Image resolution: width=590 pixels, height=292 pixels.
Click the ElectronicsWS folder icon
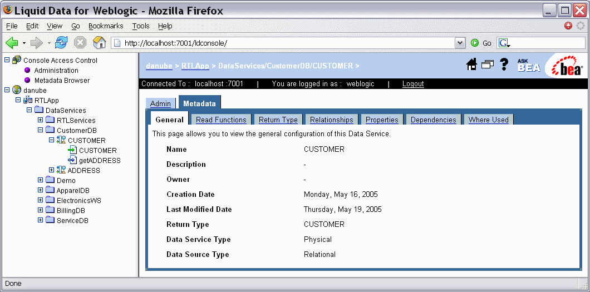(x=51, y=200)
